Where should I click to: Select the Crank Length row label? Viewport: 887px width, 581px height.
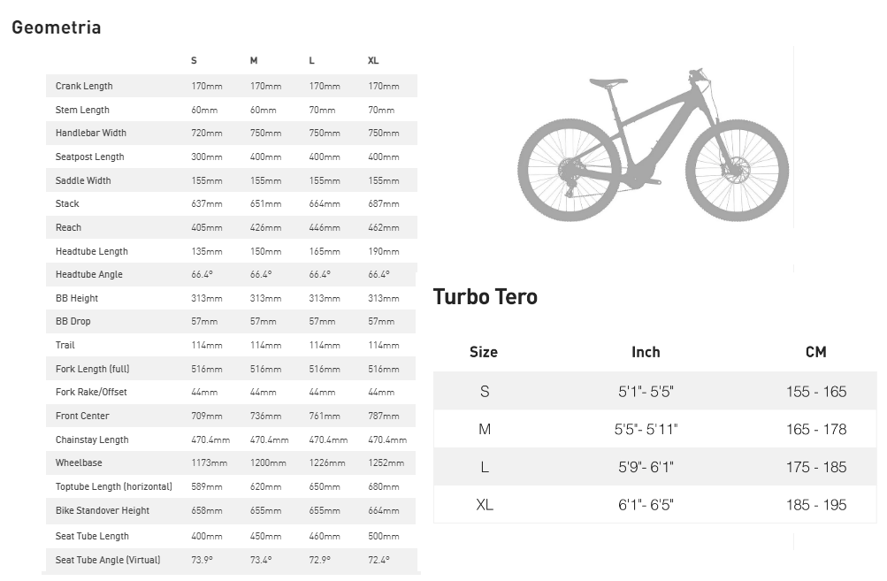point(84,86)
